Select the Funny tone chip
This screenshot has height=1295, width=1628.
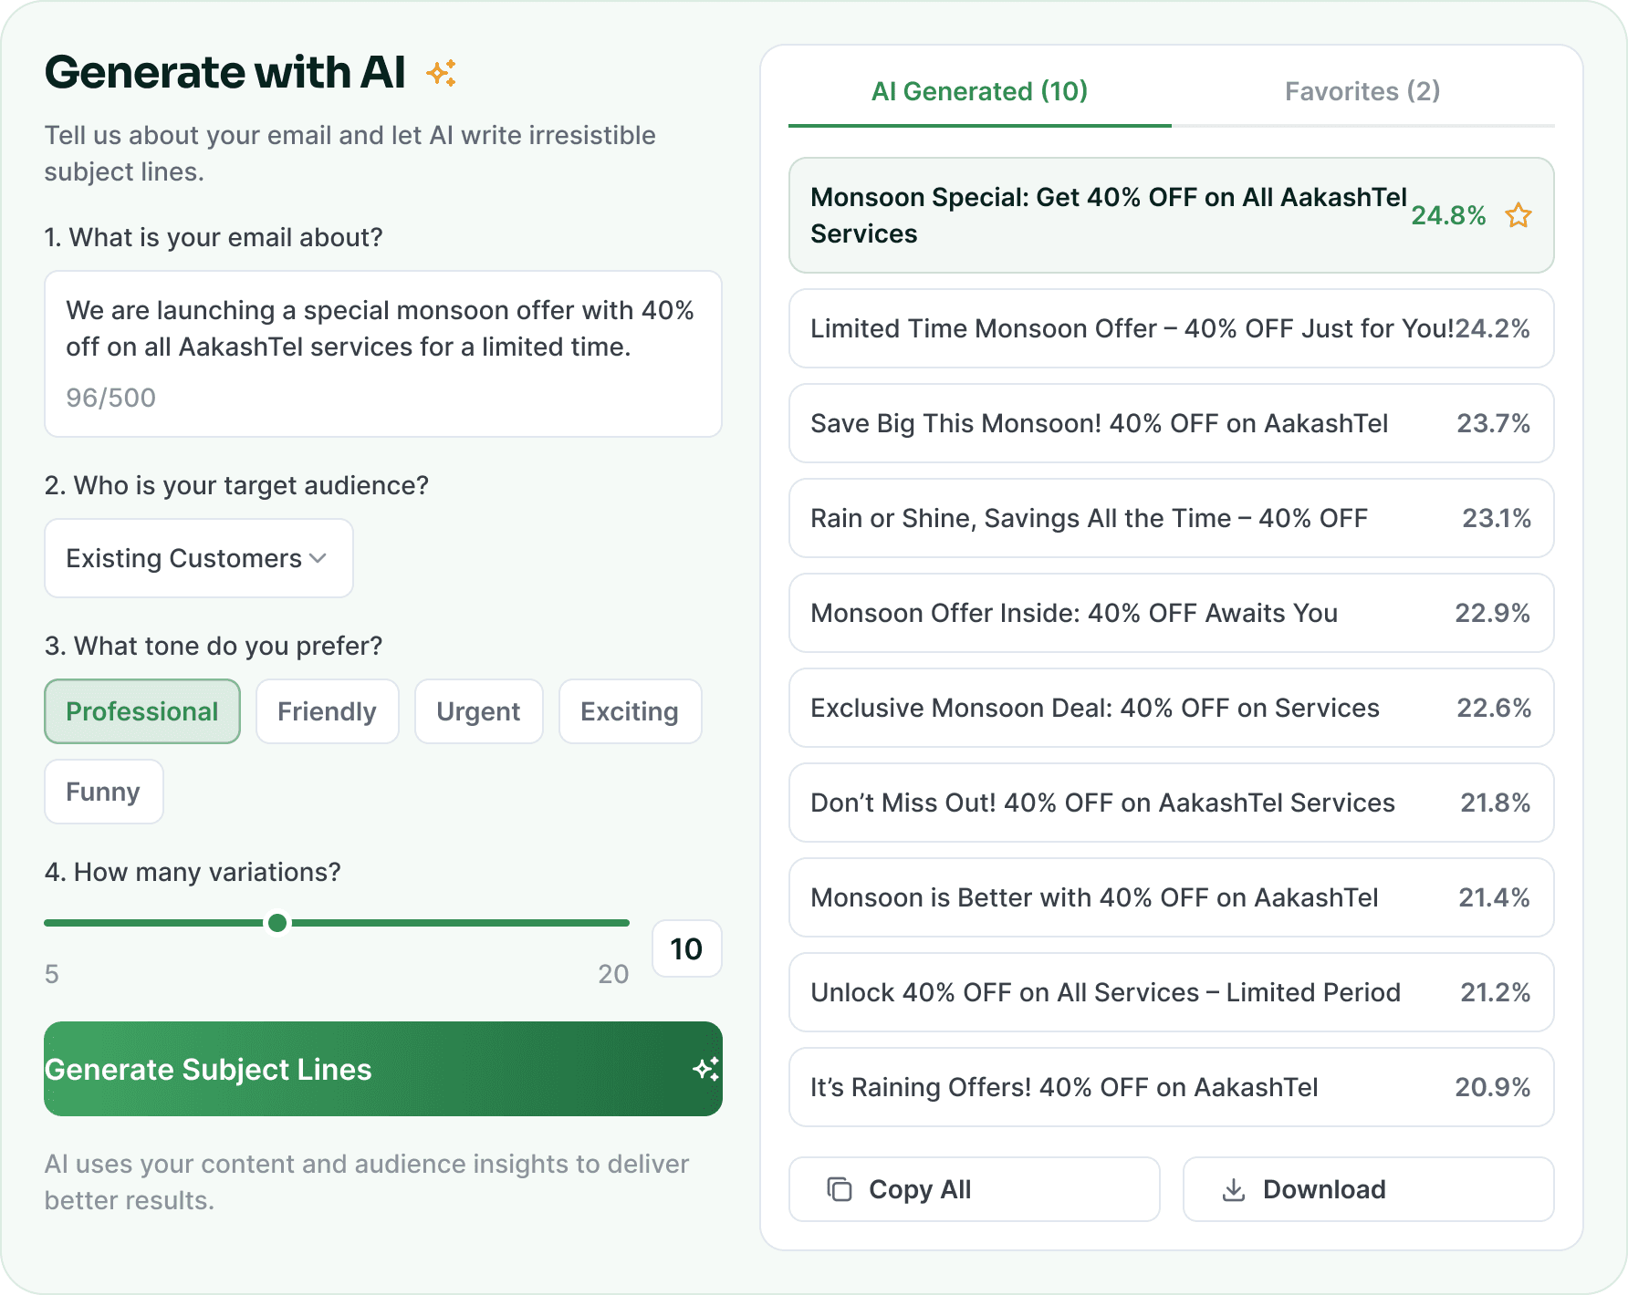click(x=103, y=792)
